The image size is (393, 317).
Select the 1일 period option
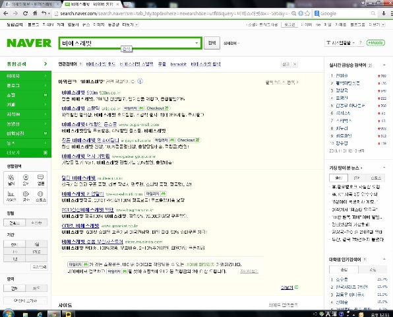pyautogui.click(x=36, y=244)
